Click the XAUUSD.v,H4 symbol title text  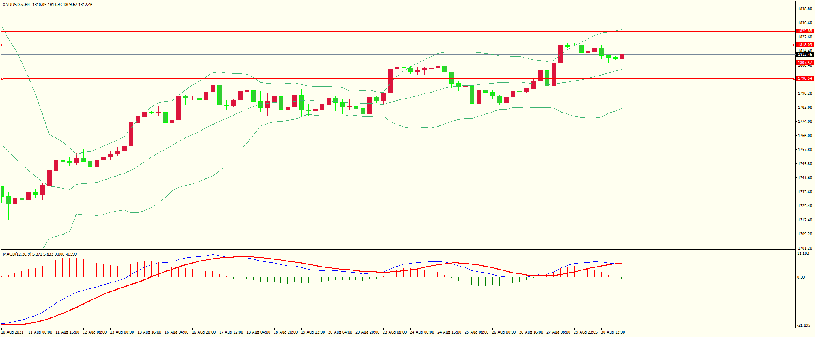(16, 5)
